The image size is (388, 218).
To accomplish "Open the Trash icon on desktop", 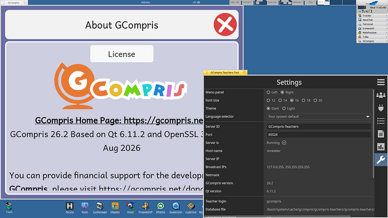I will (x=9, y=207).
